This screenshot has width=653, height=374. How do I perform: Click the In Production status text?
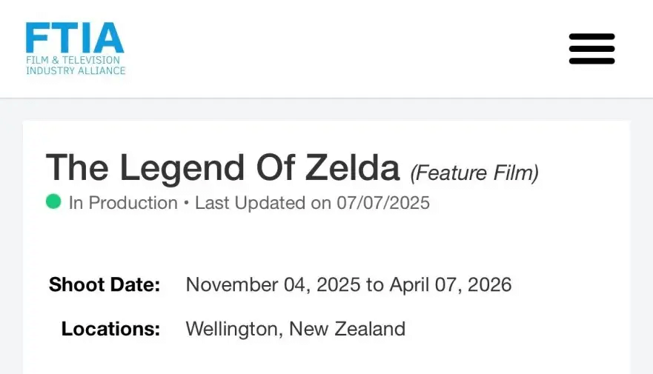(123, 203)
